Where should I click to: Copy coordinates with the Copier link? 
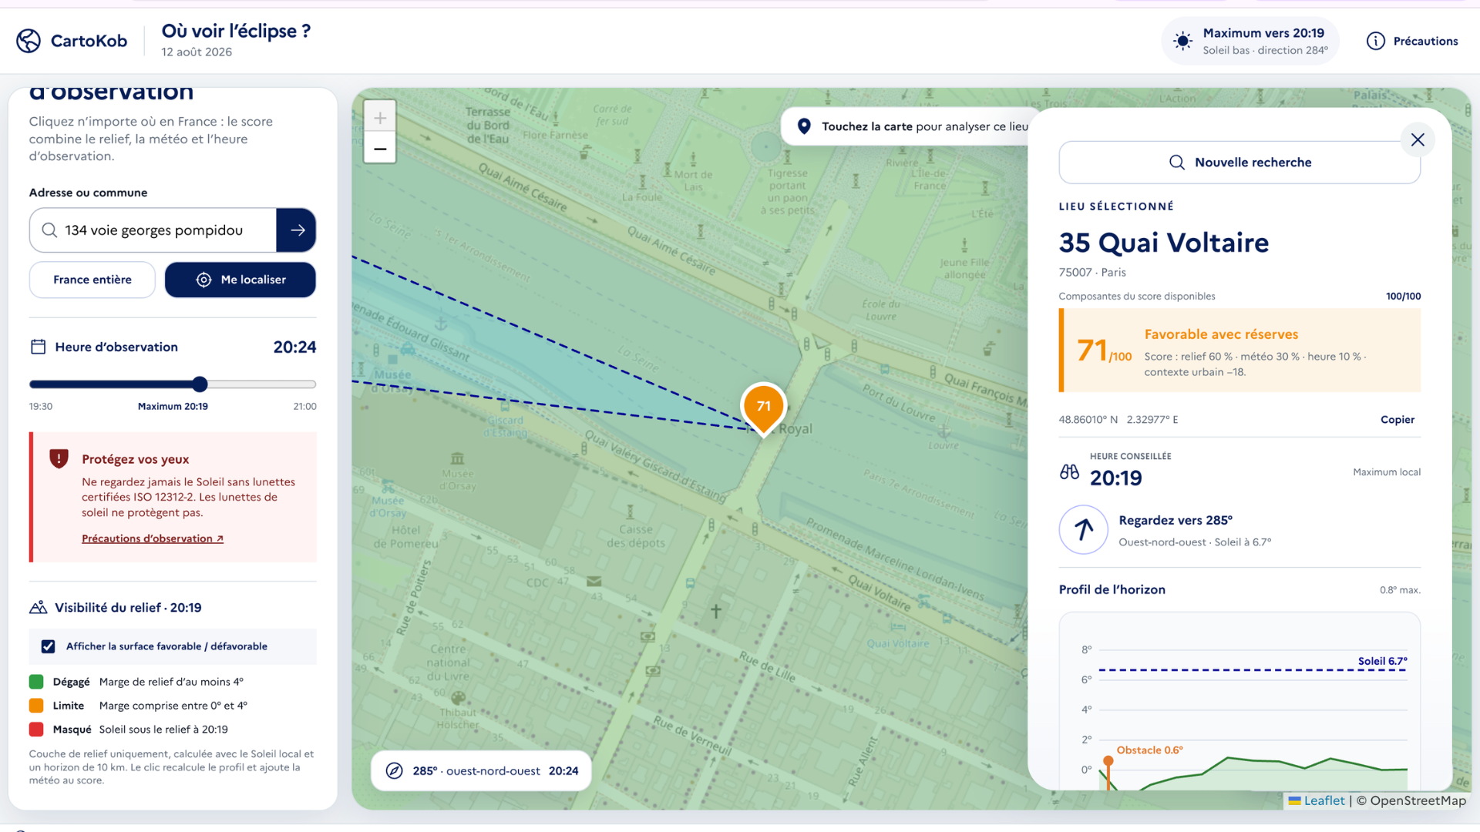pyautogui.click(x=1397, y=420)
